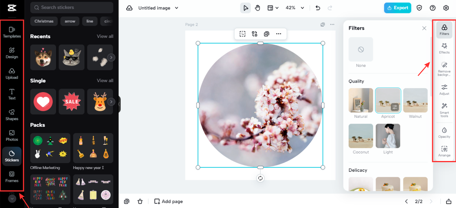Open the layers icon at bottom right
The height and width of the screenshot is (208, 456).
pos(448,201)
